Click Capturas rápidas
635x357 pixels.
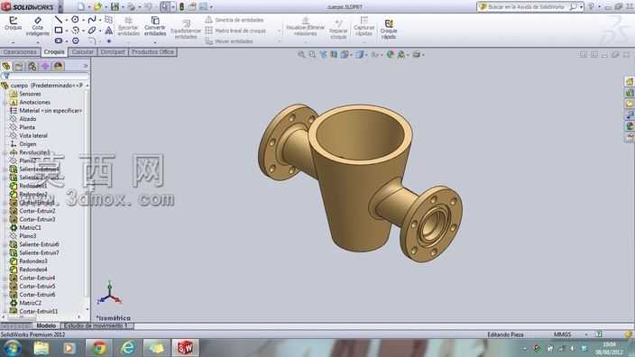tap(364, 26)
